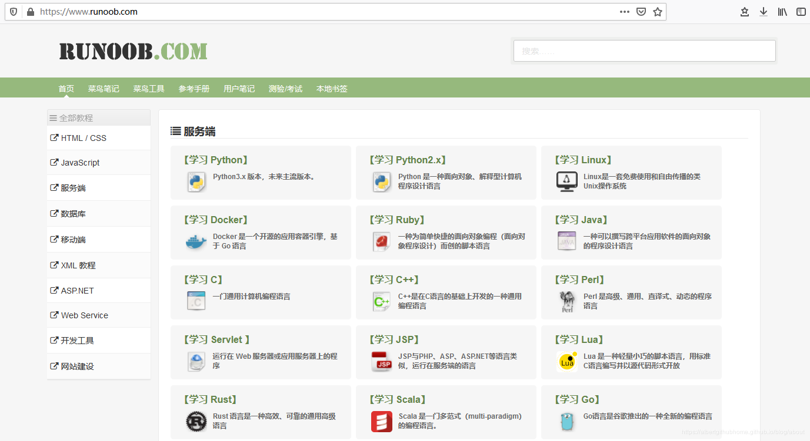This screenshot has height=441, width=810.
Task: Open HTML / CSS sidebar category
Action: 99,138
